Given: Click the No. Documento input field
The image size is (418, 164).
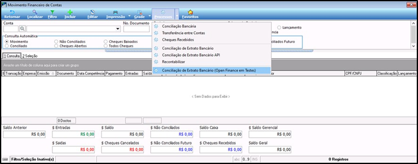Looking at the screenshot, I should point(136,29).
